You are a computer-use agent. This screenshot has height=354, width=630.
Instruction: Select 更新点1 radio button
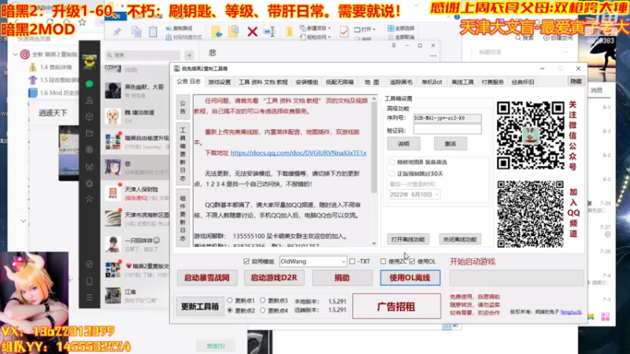click(x=230, y=301)
